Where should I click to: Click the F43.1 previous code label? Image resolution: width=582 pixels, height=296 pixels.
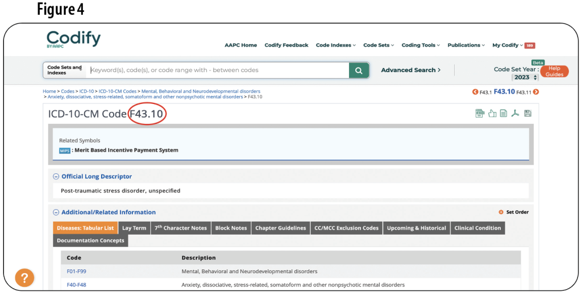click(485, 93)
